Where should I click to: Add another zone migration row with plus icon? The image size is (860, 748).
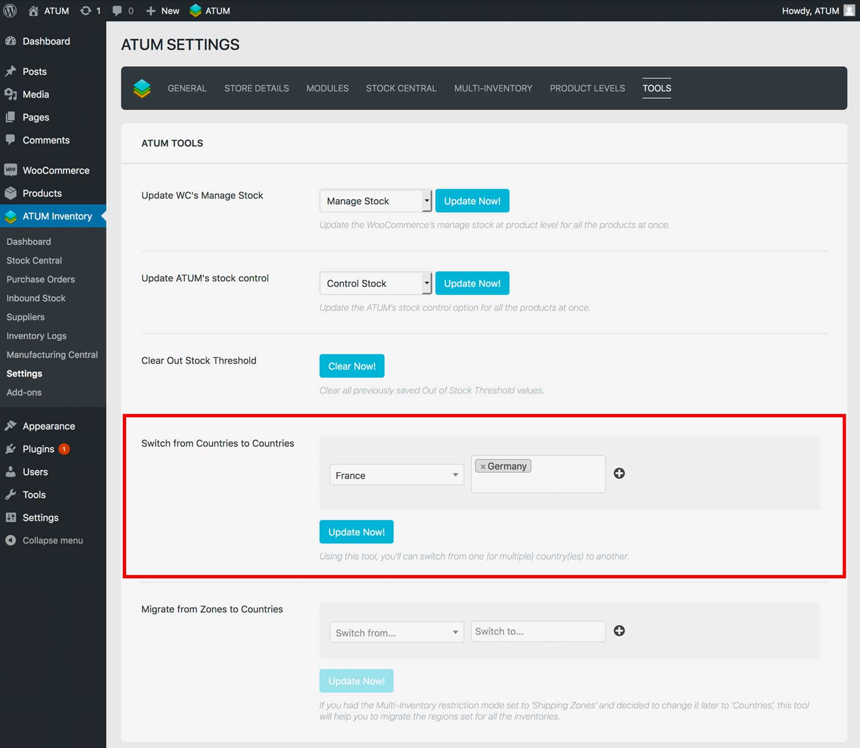pyautogui.click(x=619, y=631)
